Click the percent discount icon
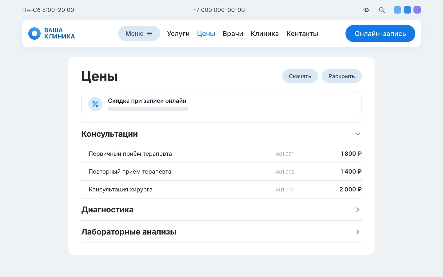 [x=95, y=104]
